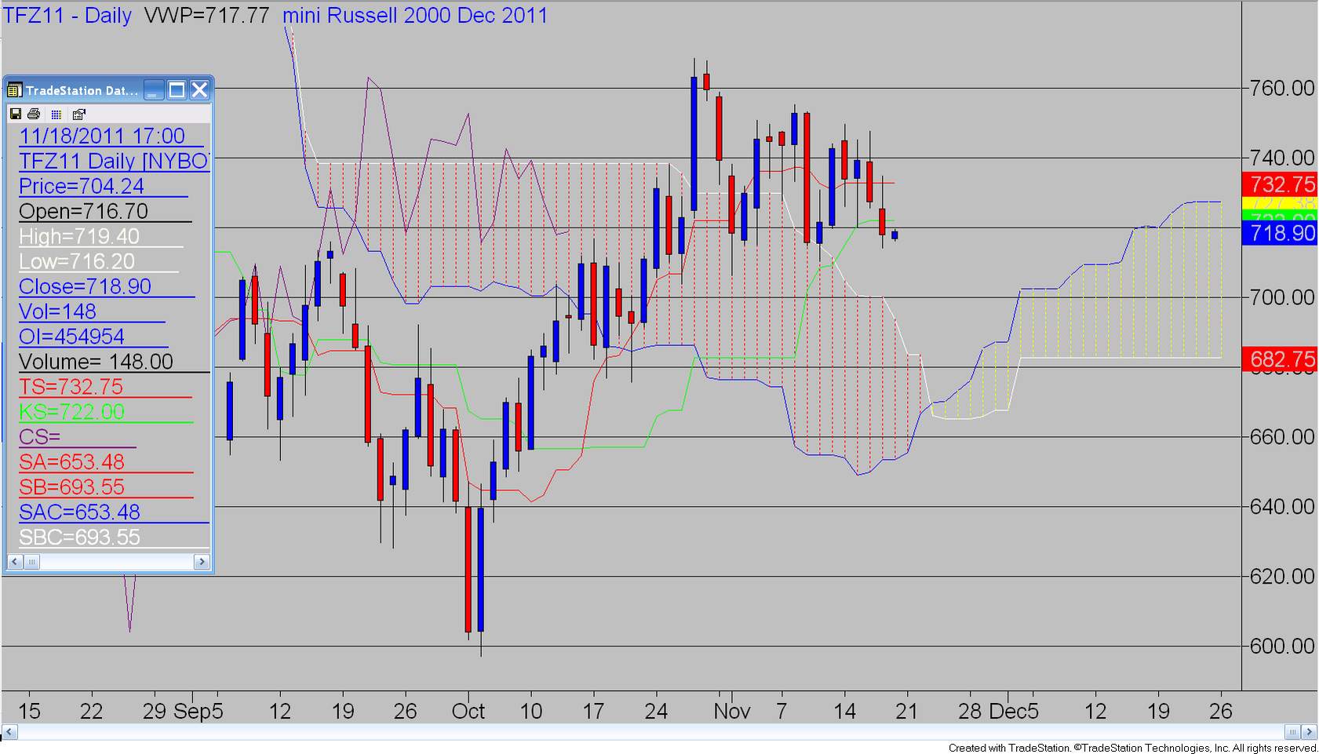Click the Nov date axis label

tap(731, 712)
